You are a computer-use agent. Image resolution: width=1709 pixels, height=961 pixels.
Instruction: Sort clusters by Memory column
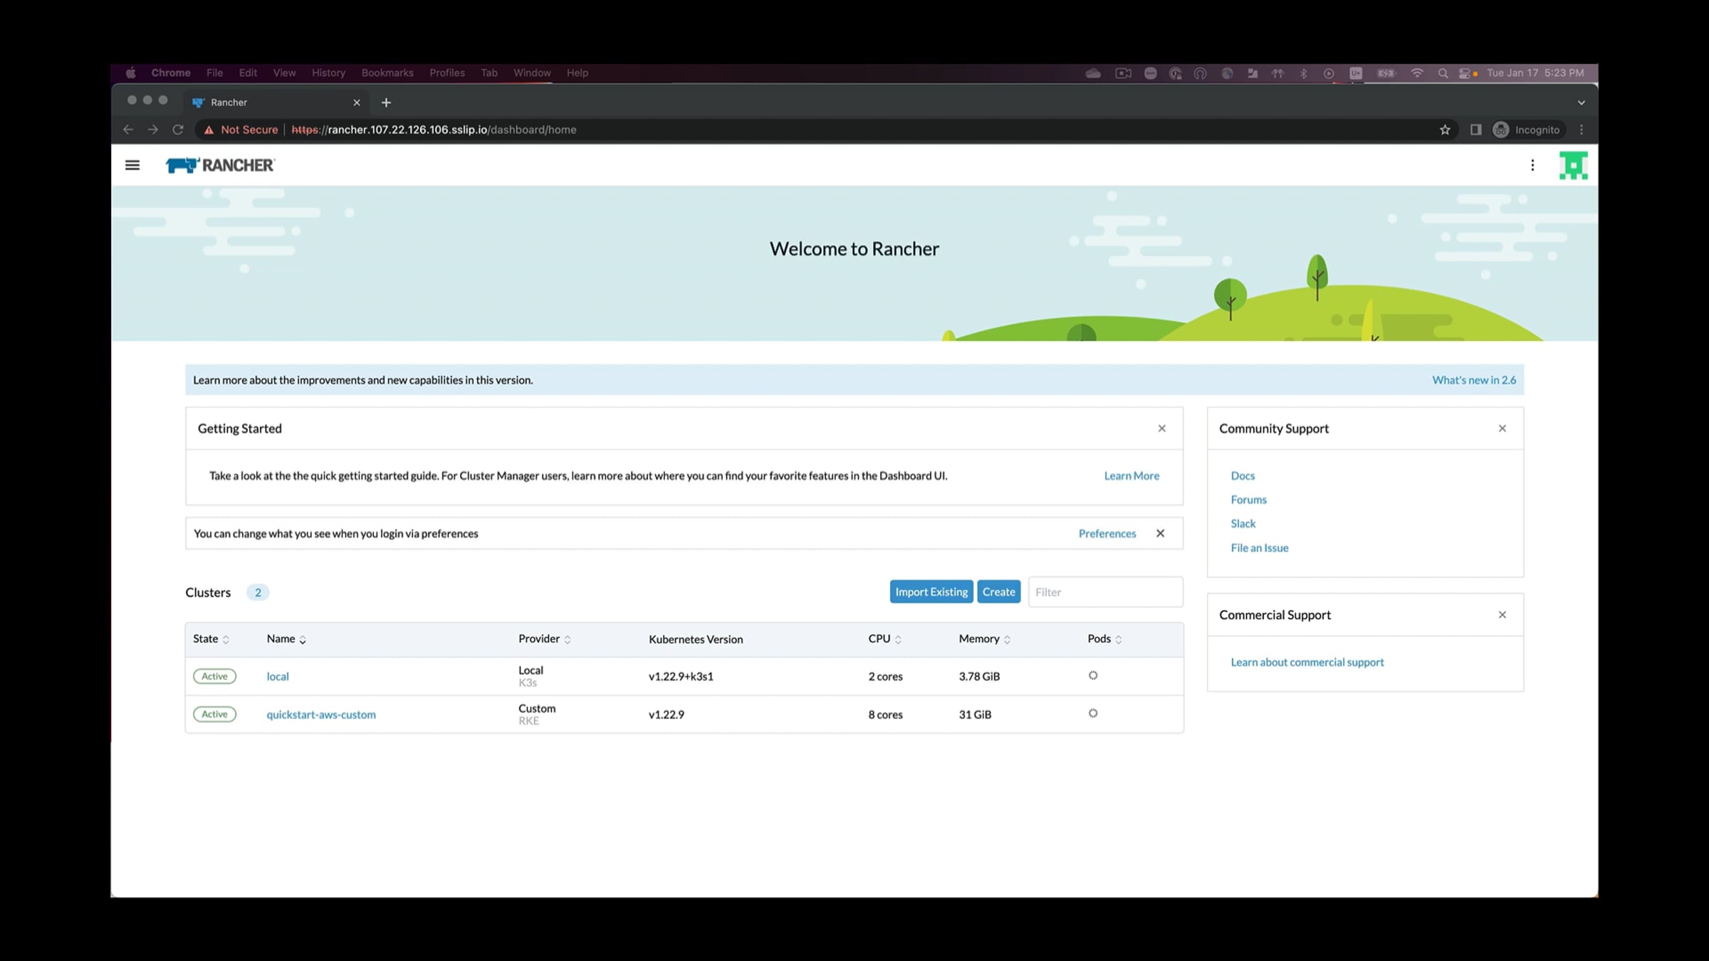[x=985, y=639]
